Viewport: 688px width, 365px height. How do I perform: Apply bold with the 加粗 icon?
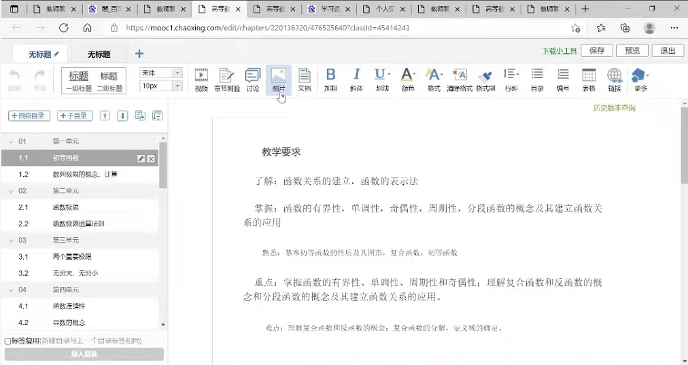(x=330, y=80)
